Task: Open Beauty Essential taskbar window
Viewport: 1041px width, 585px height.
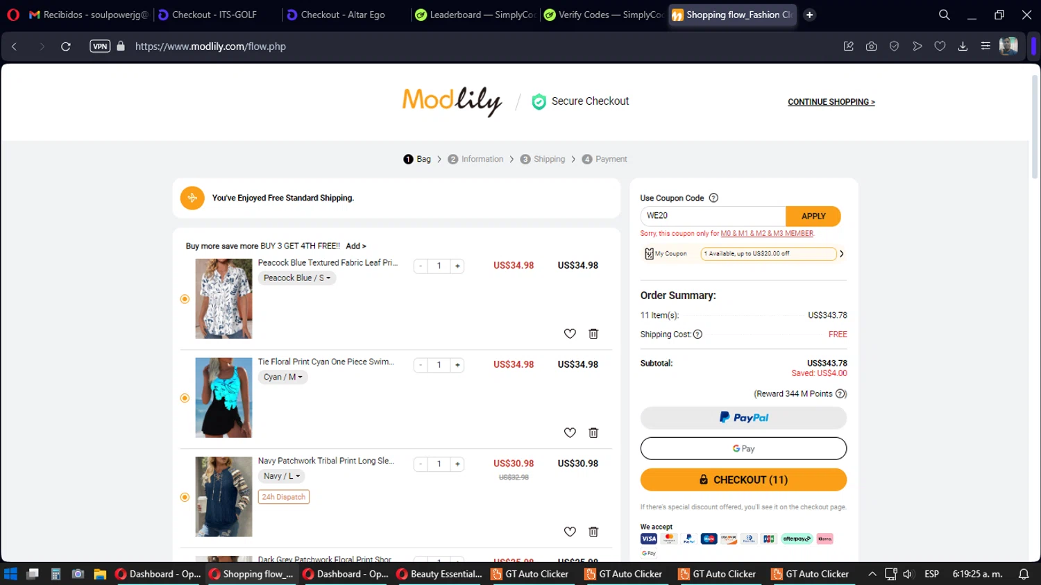Action: point(439,574)
